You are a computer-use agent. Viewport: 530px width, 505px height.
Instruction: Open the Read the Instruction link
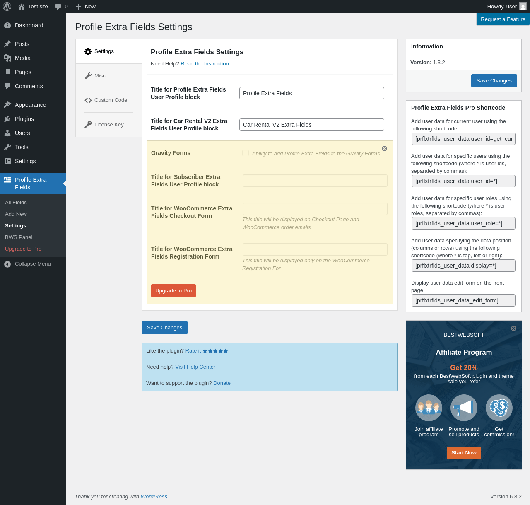[x=205, y=64]
